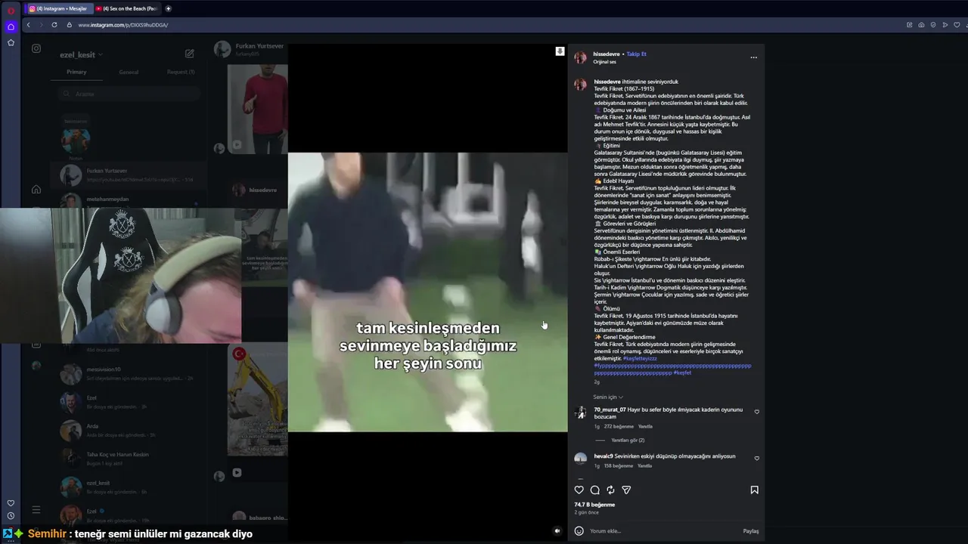
Task: Select the Primary messages tab
Action: tap(76, 72)
